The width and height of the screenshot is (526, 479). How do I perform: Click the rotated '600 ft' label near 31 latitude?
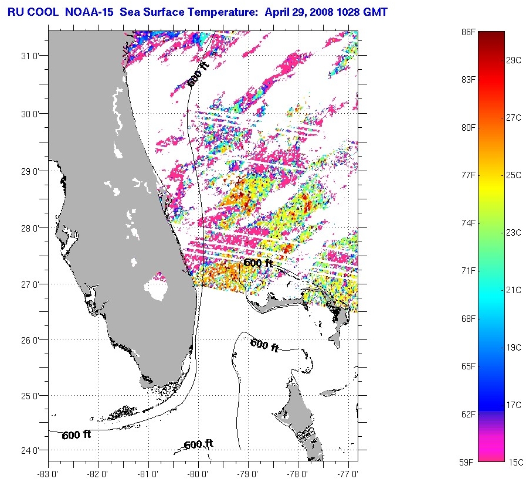point(198,74)
